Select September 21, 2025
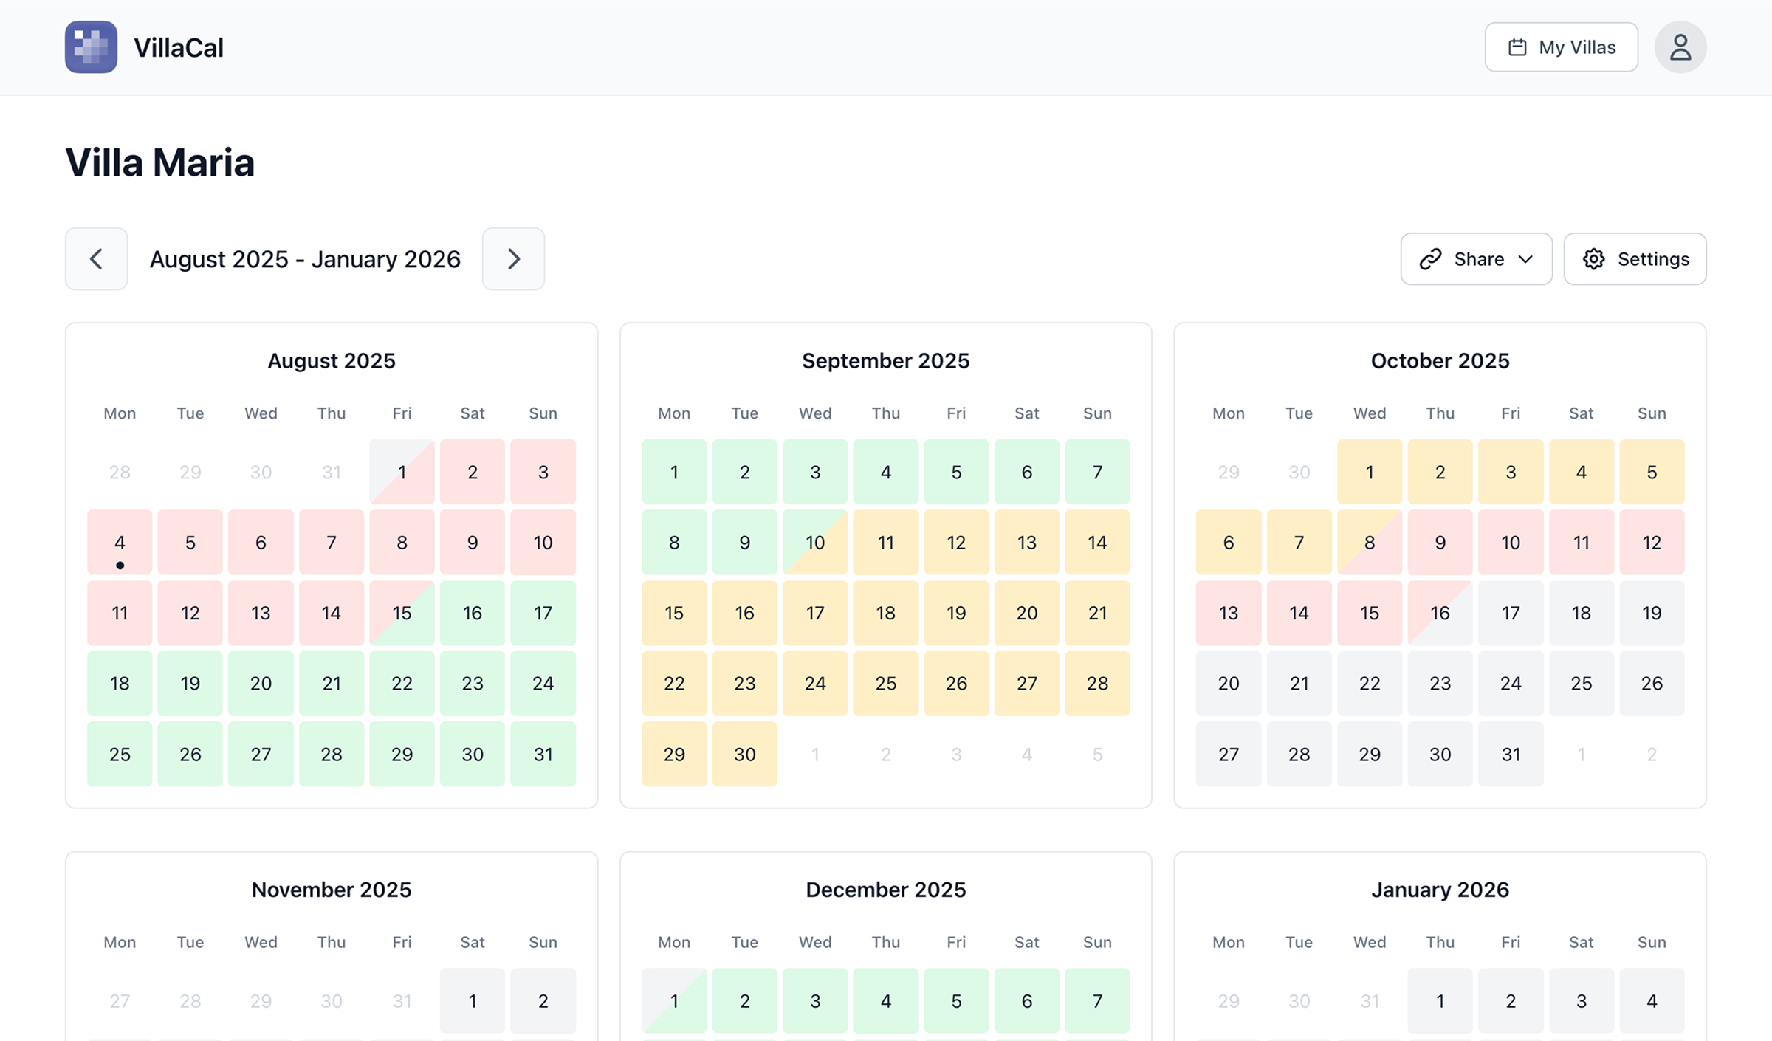 click(x=1097, y=613)
